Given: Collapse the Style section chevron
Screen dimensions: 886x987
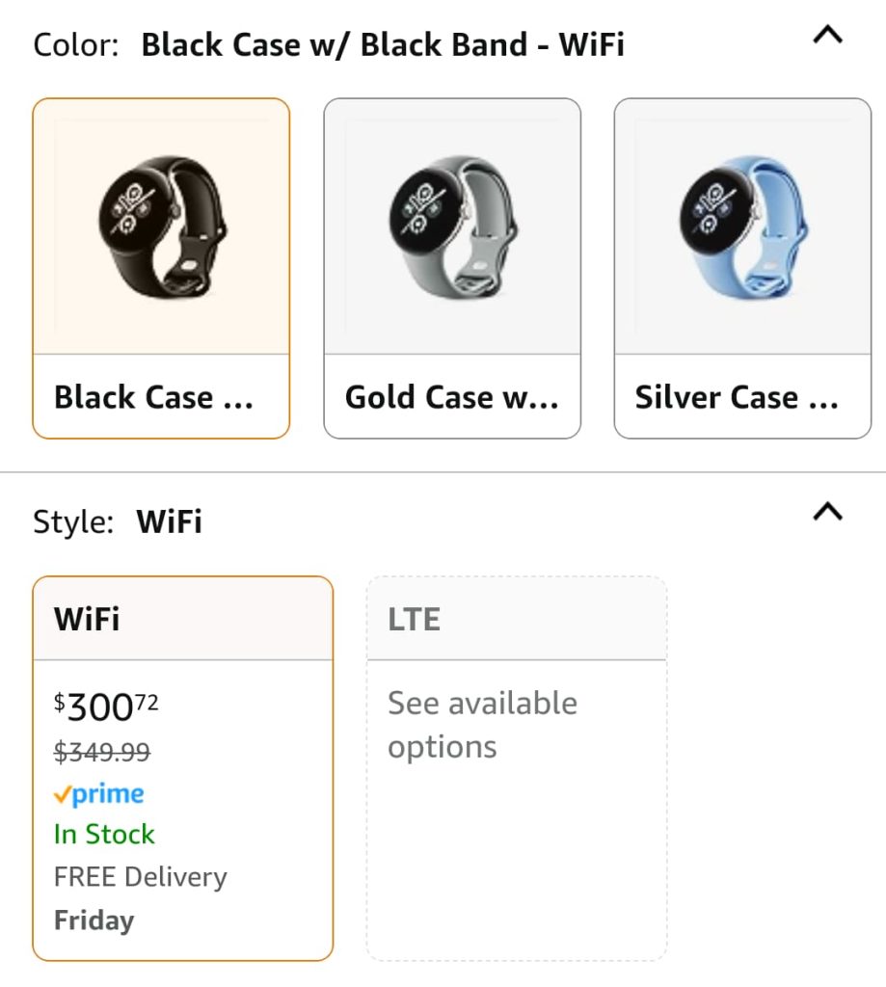Looking at the screenshot, I should (827, 512).
